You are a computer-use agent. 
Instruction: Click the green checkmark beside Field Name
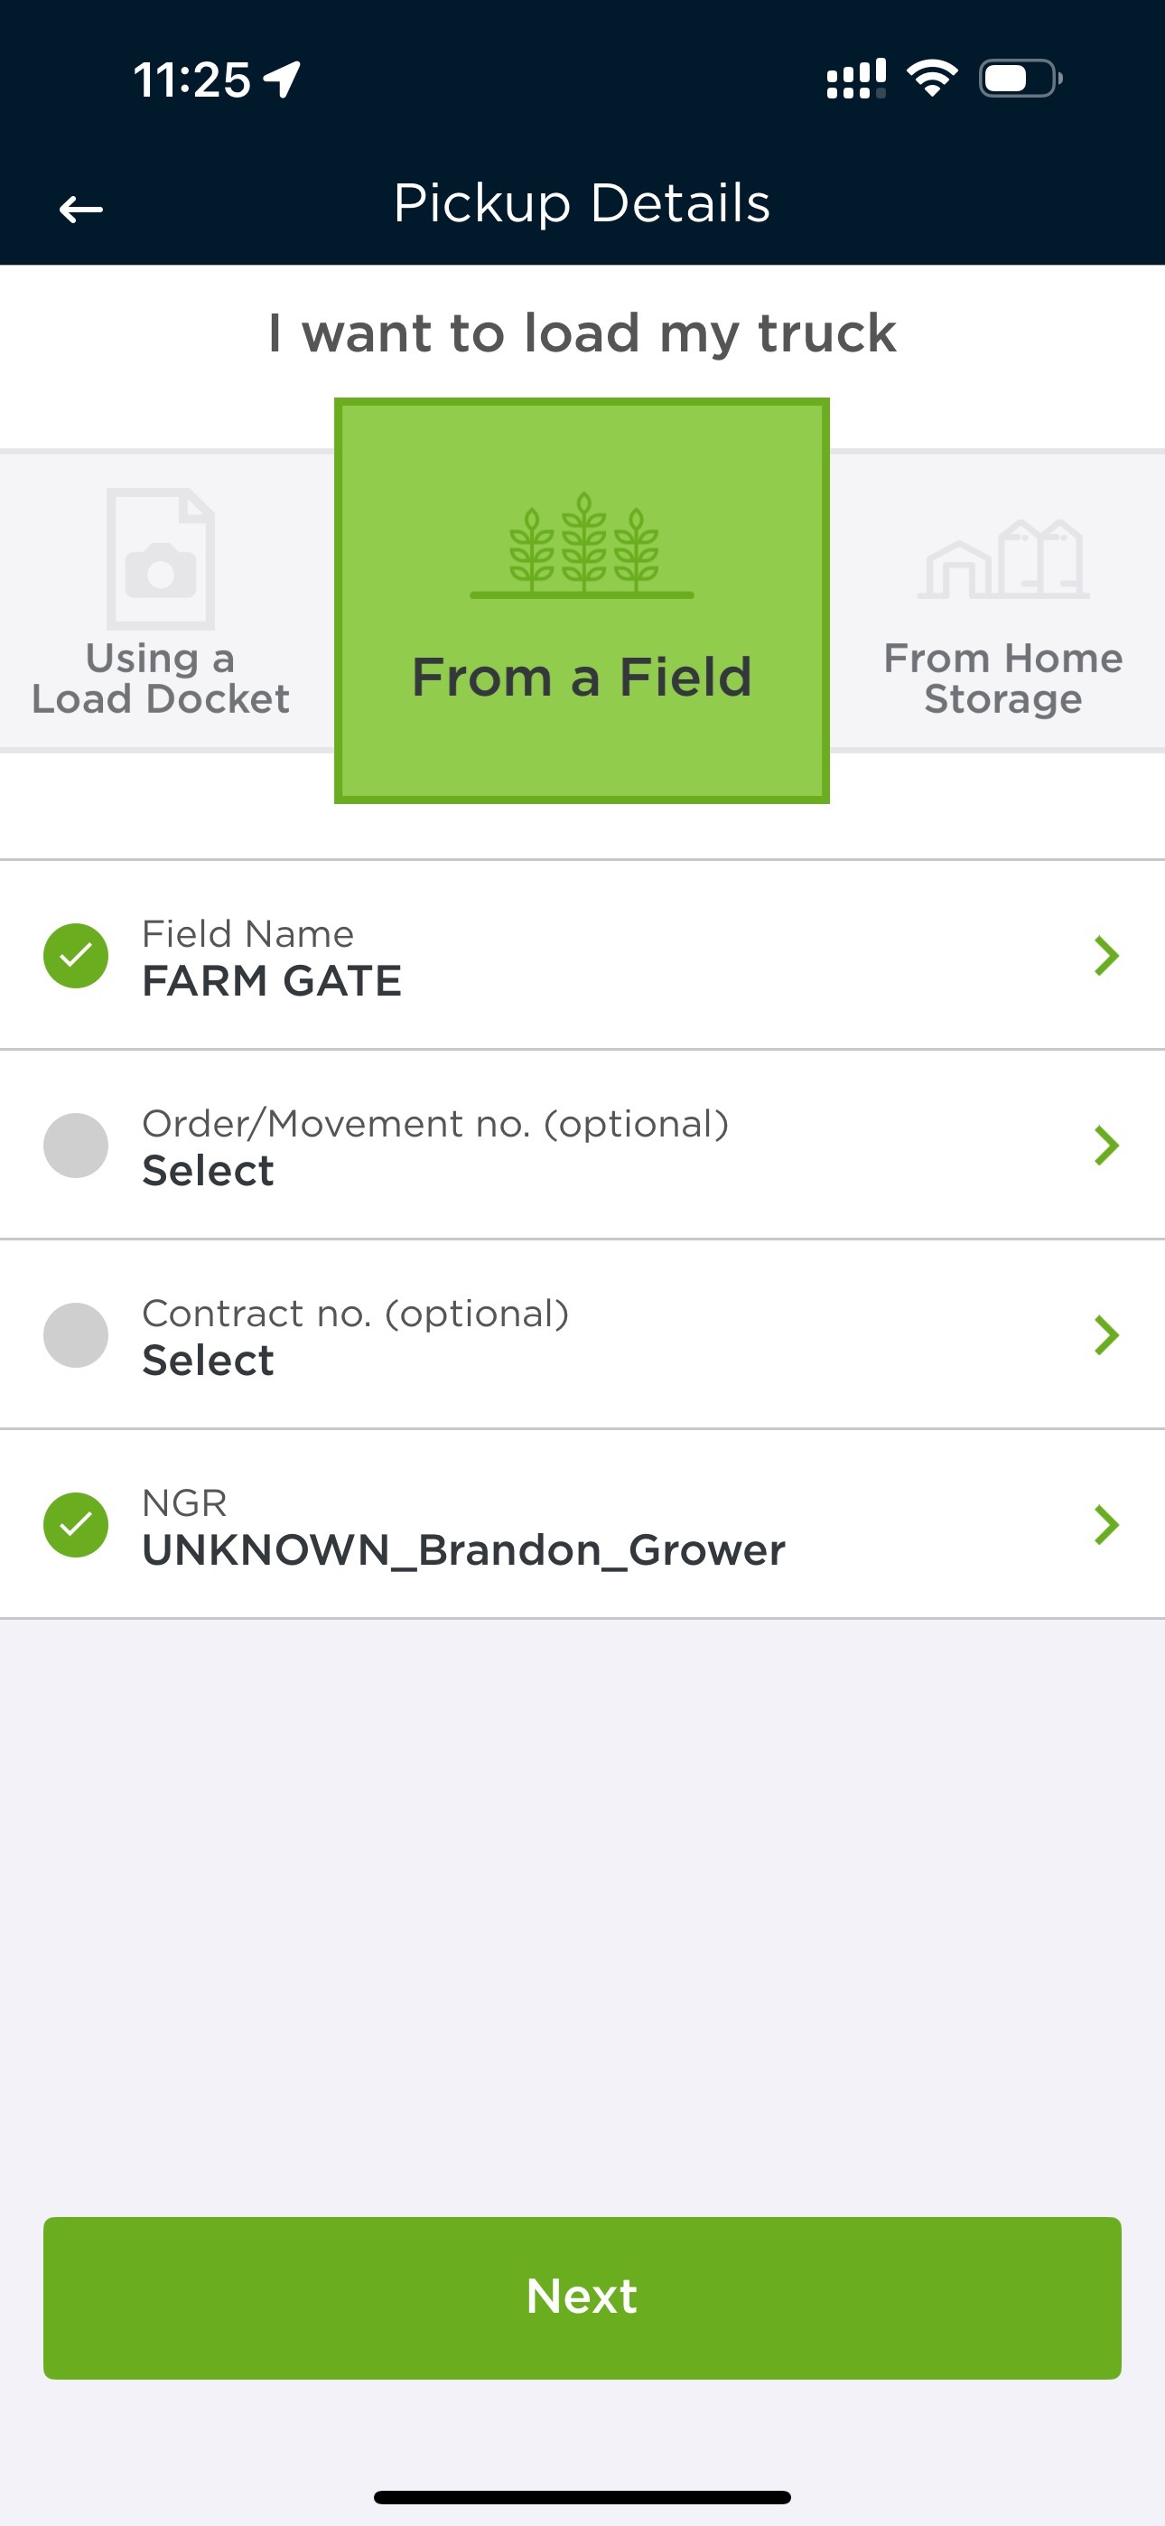76,955
